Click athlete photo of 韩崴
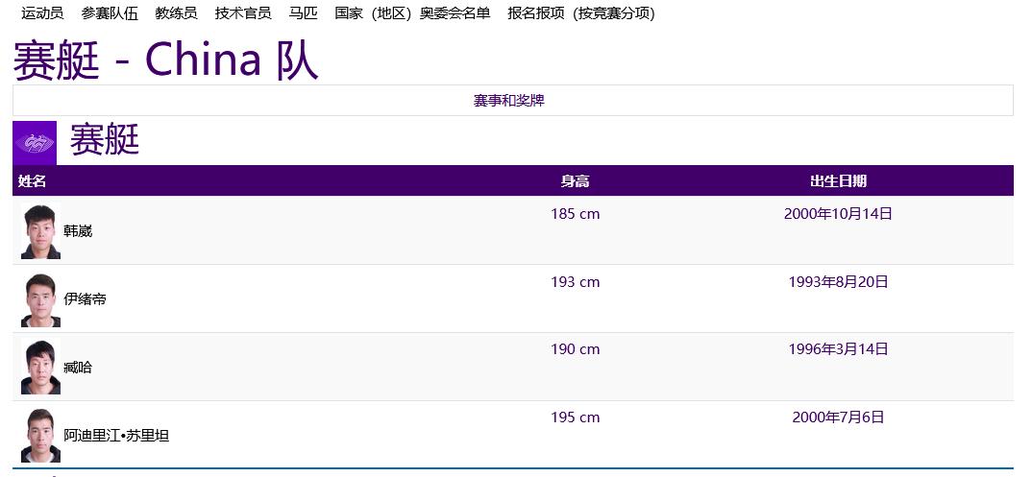 coord(40,231)
